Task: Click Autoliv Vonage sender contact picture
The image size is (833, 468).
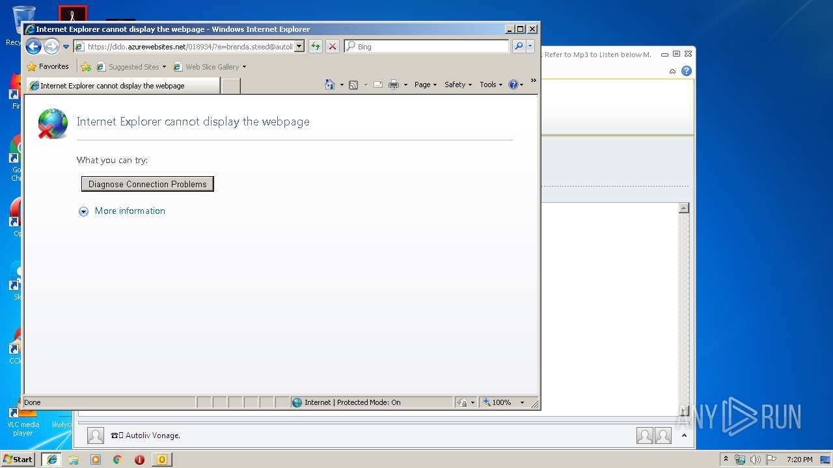Action: point(96,435)
